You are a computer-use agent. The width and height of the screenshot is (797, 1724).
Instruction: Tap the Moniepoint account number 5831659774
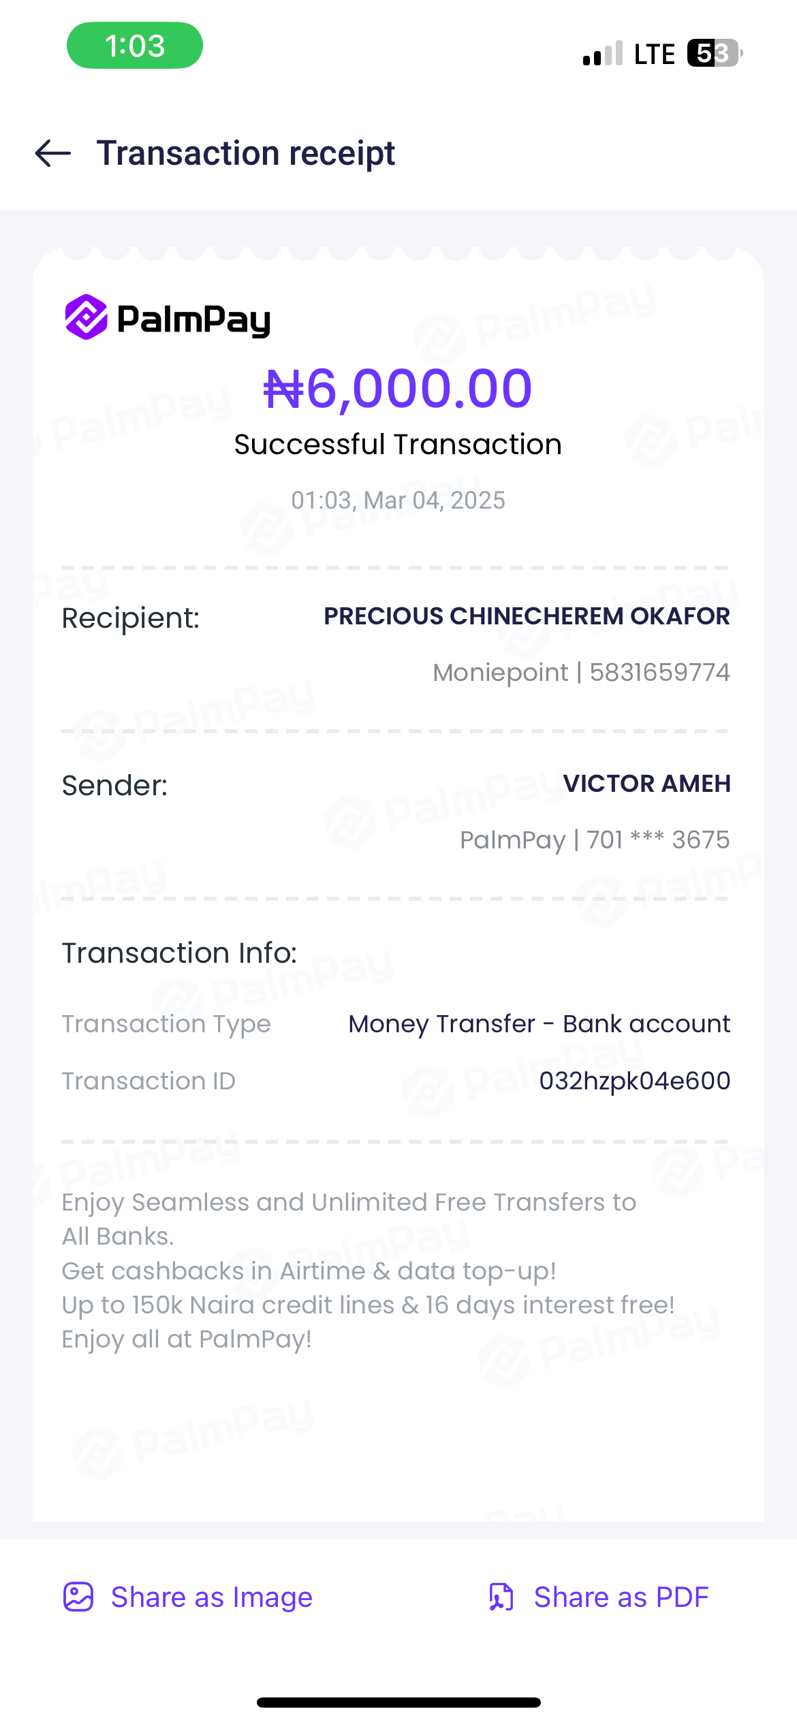click(x=659, y=672)
